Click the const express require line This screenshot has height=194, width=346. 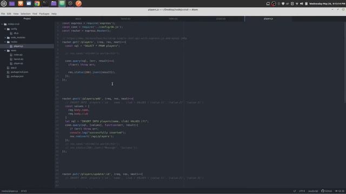point(89,23)
